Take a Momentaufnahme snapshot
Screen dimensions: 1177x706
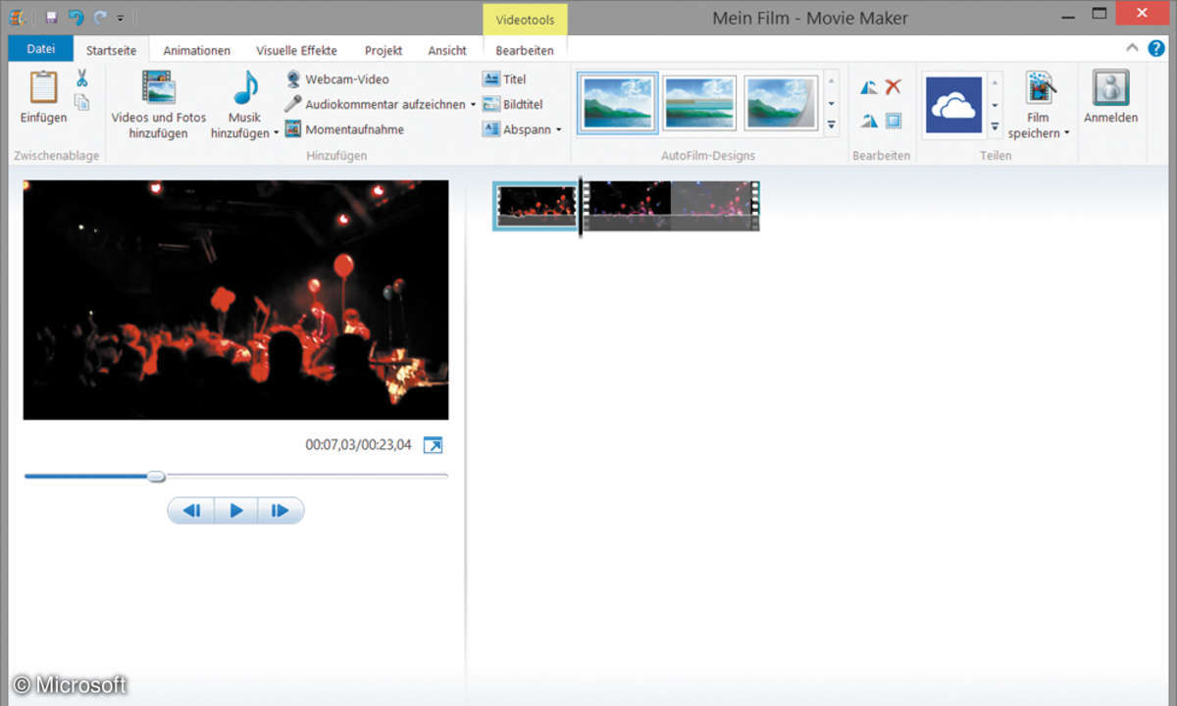[344, 129]
